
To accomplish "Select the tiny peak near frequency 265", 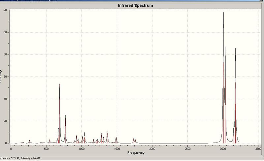I will pyautogui.click(x=30, y=142).
